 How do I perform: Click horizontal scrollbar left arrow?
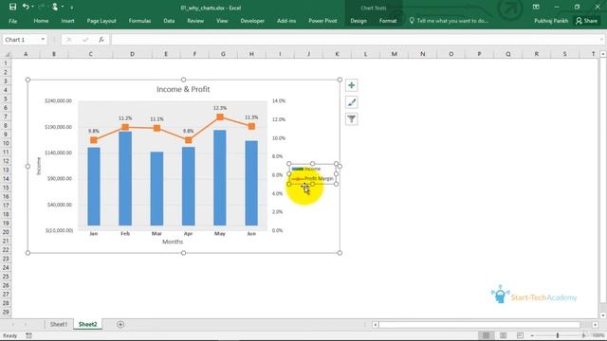[x=375, y=324]
